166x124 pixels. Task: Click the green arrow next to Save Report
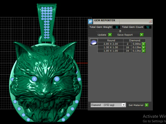coord(142,35)
